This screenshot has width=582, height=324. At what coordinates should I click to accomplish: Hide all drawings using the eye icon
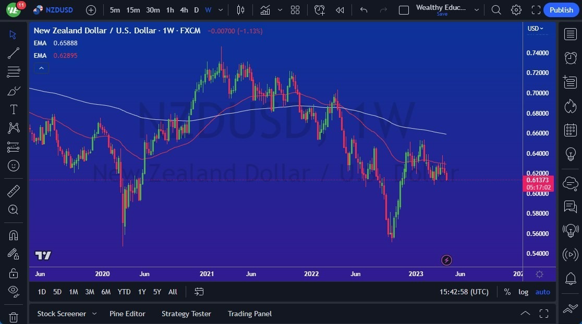point(13,291)
